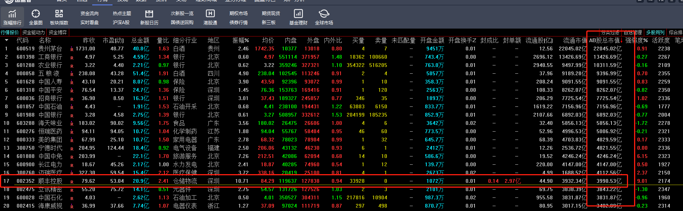Sort by the AB股总市值 column header
The width and height of the screenshot is (683, 211).
[x=605, y=40]
